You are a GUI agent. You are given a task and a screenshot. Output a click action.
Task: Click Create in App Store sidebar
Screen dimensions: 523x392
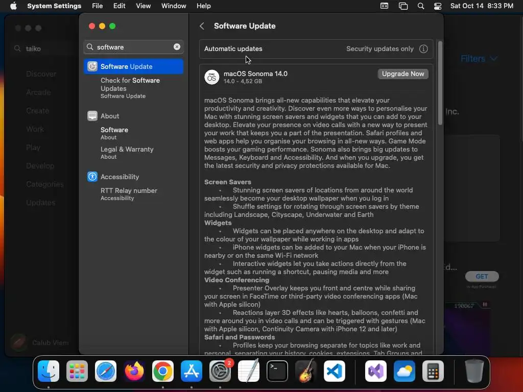pyautogui.click(x=37, y=111)
